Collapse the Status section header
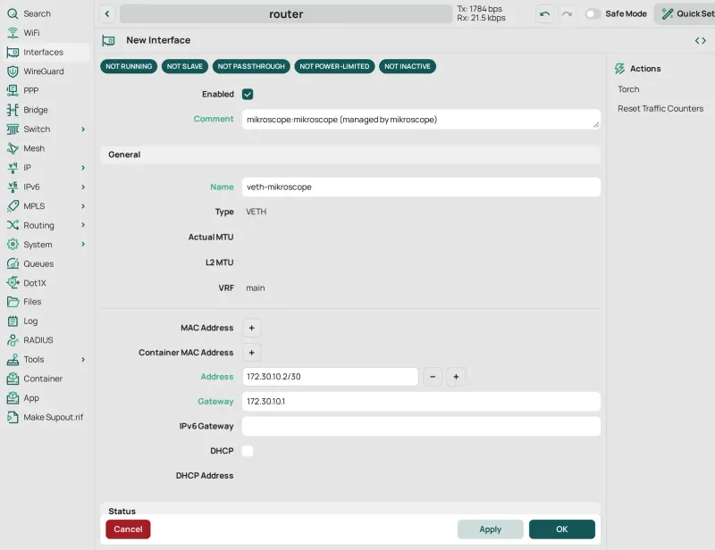 tap(350, 510)
